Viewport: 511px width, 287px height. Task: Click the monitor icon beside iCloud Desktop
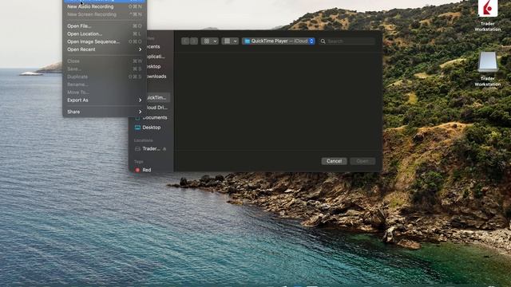point(137,128)
